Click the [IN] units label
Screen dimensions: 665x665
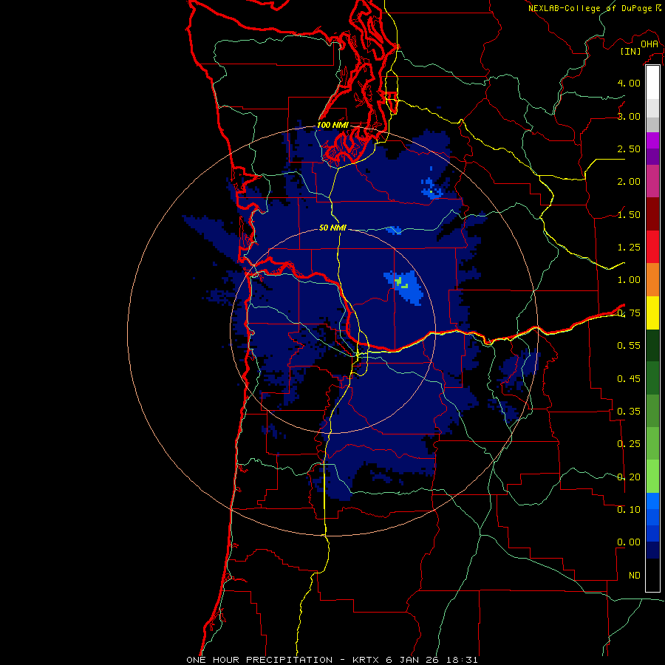[x=631, y=51]
